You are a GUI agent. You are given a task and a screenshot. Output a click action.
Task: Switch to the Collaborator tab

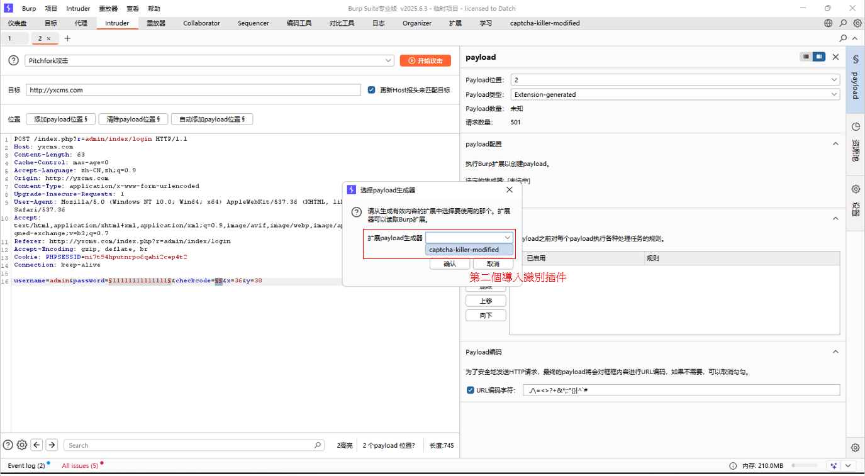click(201, 23)
